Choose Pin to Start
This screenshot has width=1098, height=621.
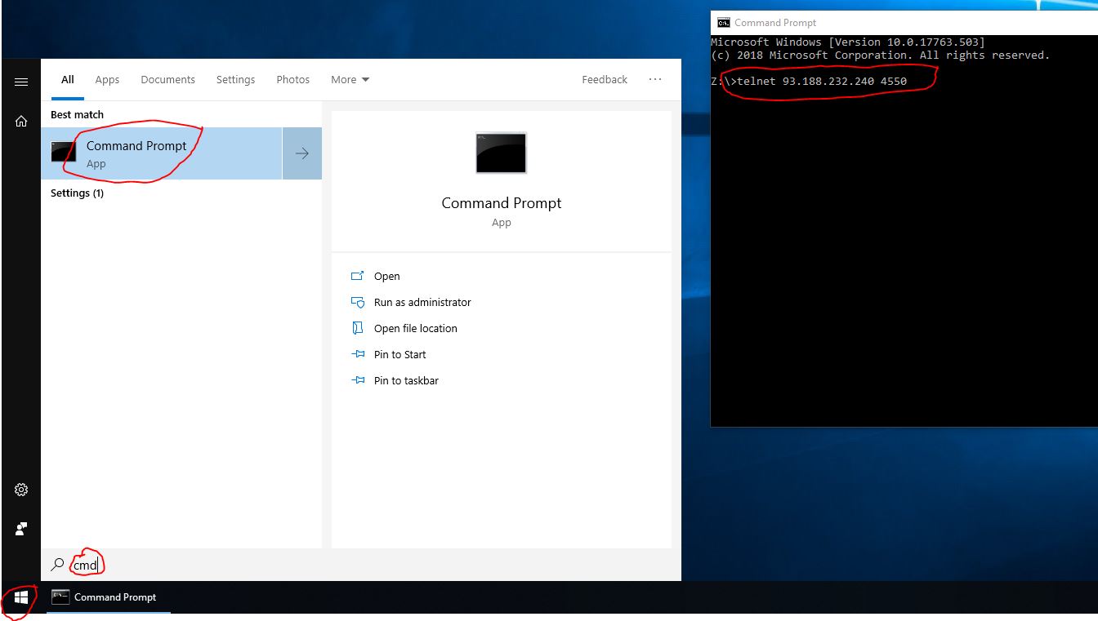point(400,354)
